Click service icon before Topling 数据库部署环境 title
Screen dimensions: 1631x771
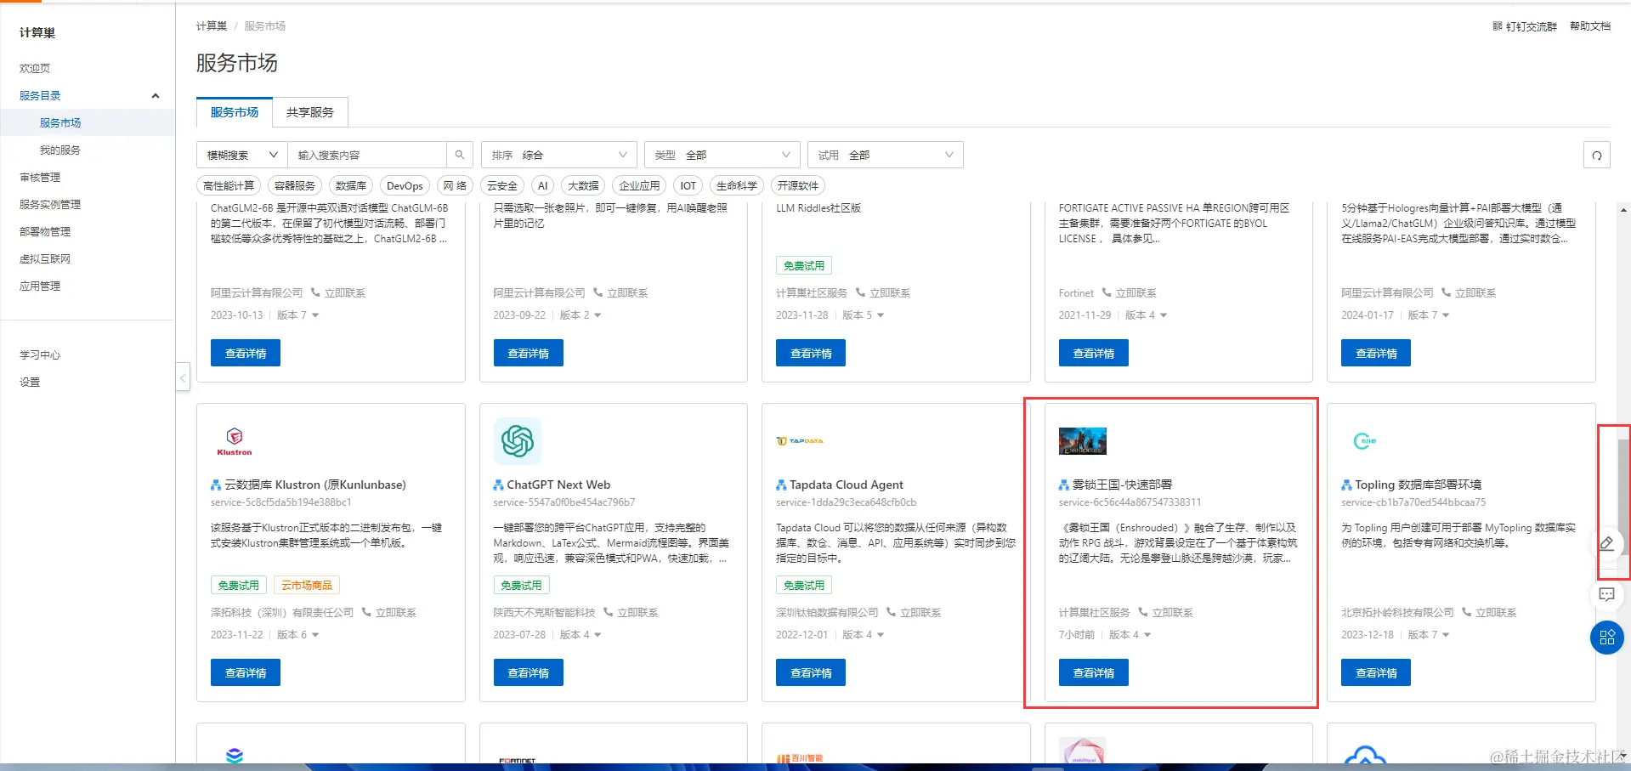point(1346,485)
